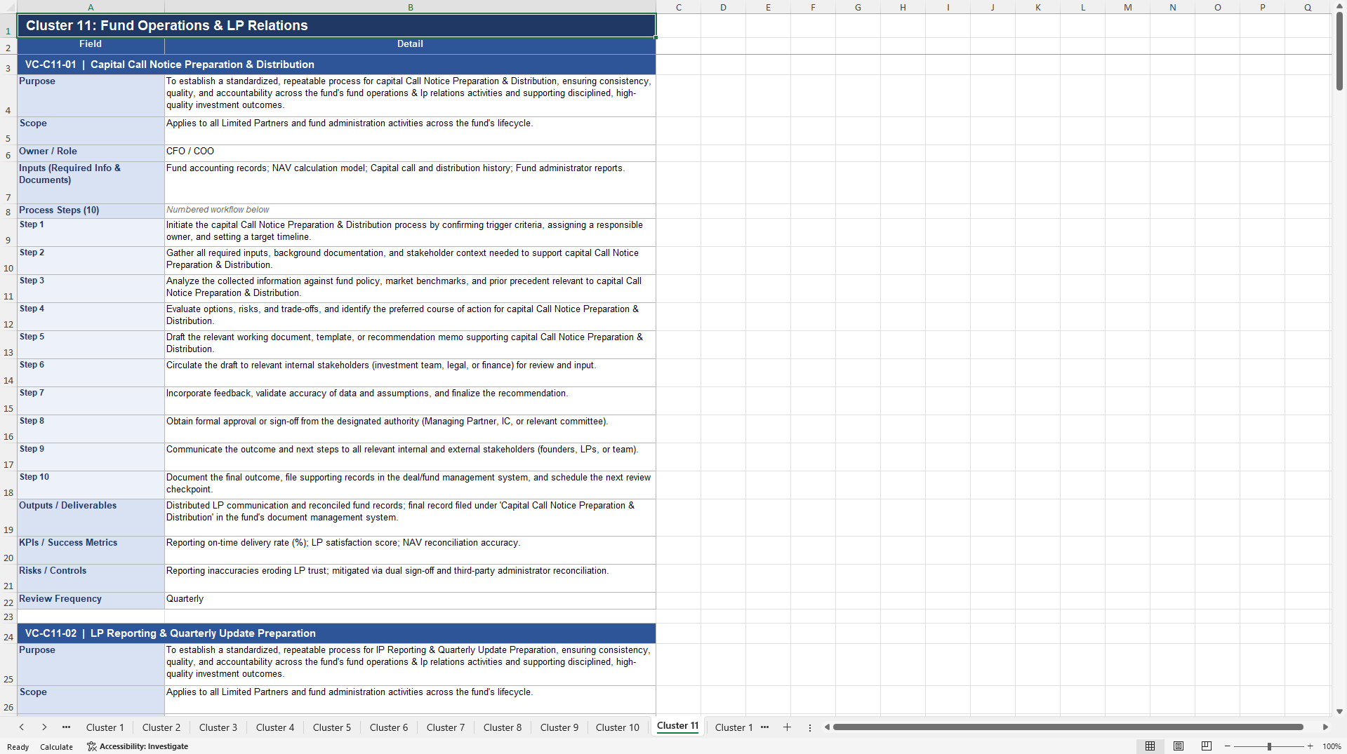Select column H header
Screen dimensions: 1347x754
point(903,7)
